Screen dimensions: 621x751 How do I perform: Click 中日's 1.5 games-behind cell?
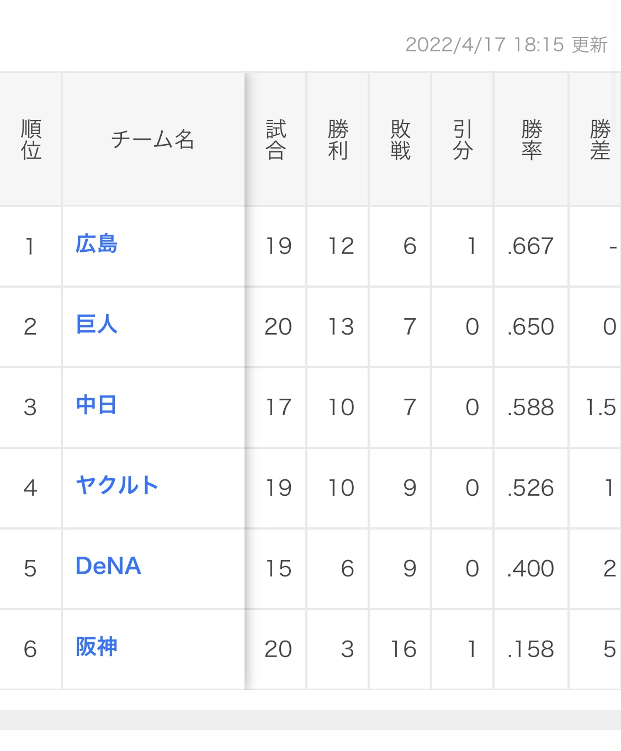coord(600,408)
